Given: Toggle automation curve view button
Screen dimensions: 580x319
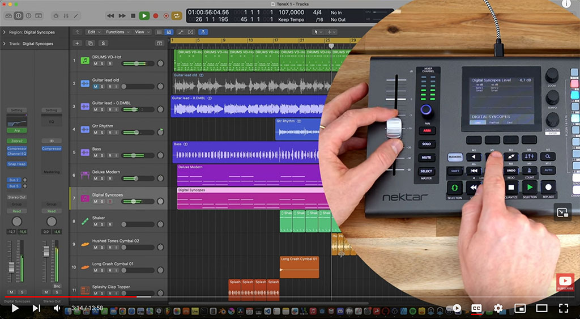Looking at the screenshot, I should [181, 32].
